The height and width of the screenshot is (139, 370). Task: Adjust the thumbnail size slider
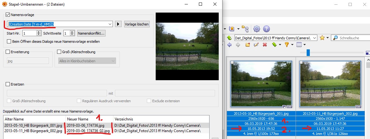pyautogui.click(x=308, y=53)
